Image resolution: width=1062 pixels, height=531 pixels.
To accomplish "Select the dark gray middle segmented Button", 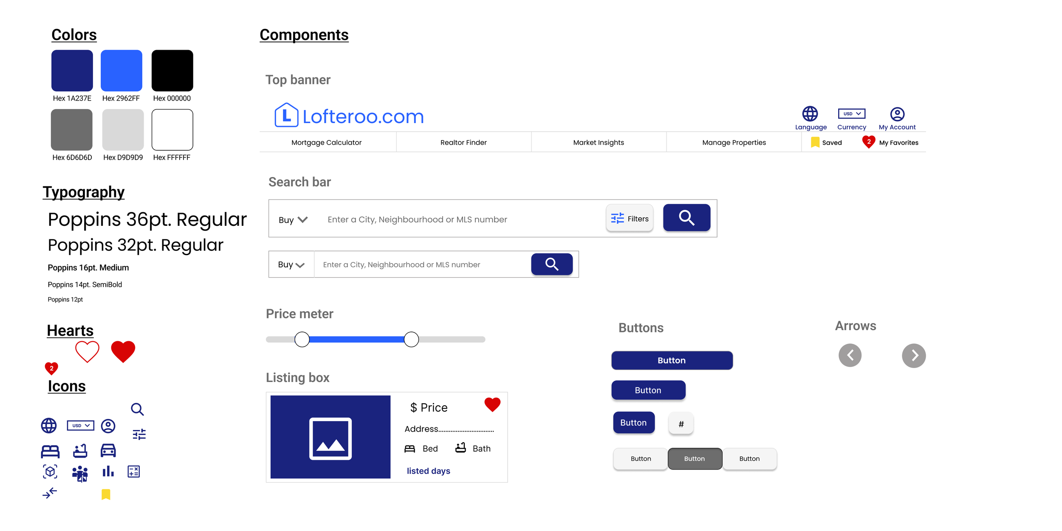I will click(x=694, y=458).
